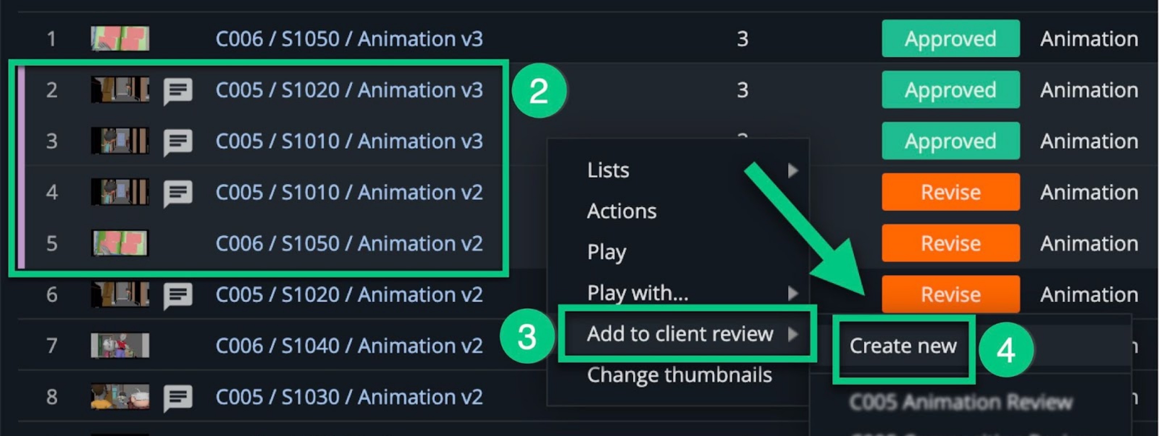Click thumbnail of row 5 version
The height and width of the screenshot is (436, 1159).
point(120,243)
